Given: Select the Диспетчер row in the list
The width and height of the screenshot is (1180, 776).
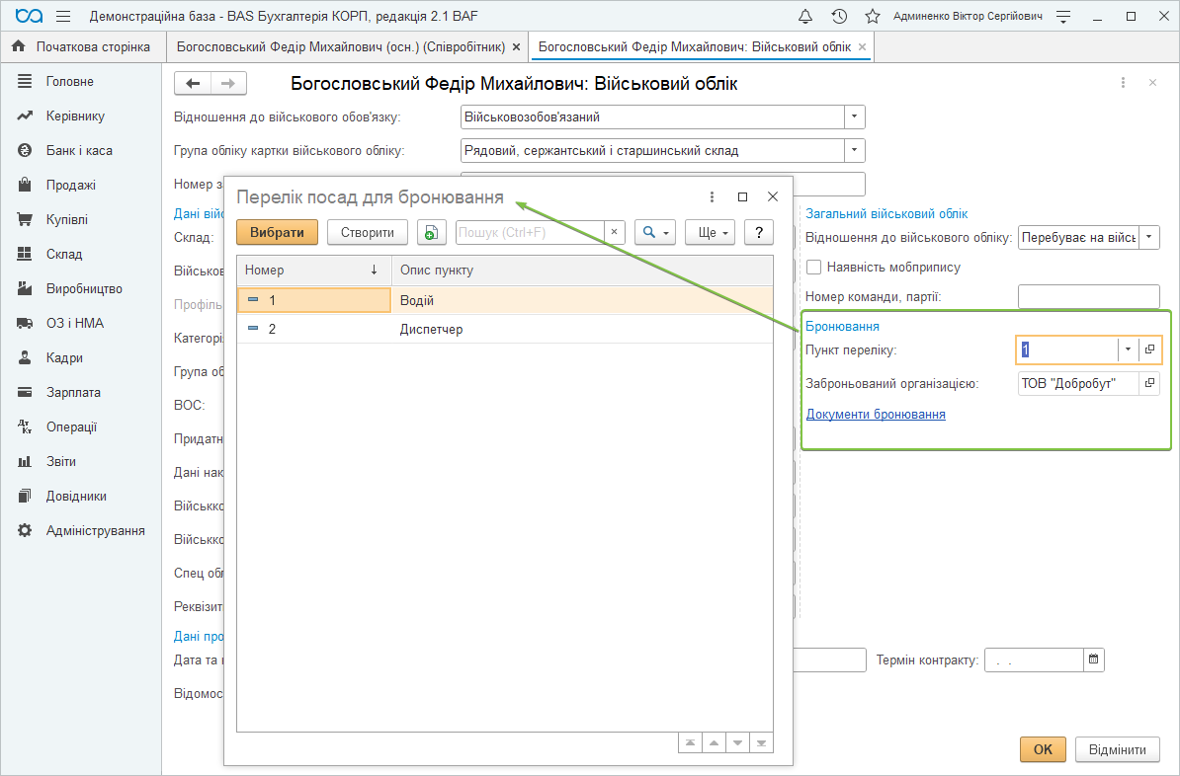Looking at the screenshot, I should [431, 329].
